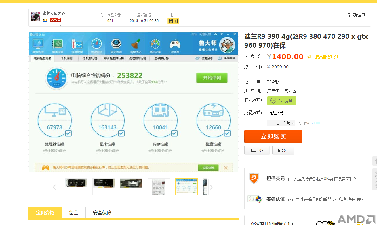Switch to 电脑性能测试 tab
This screenshot has height=225, width=377.
point(43,58)
